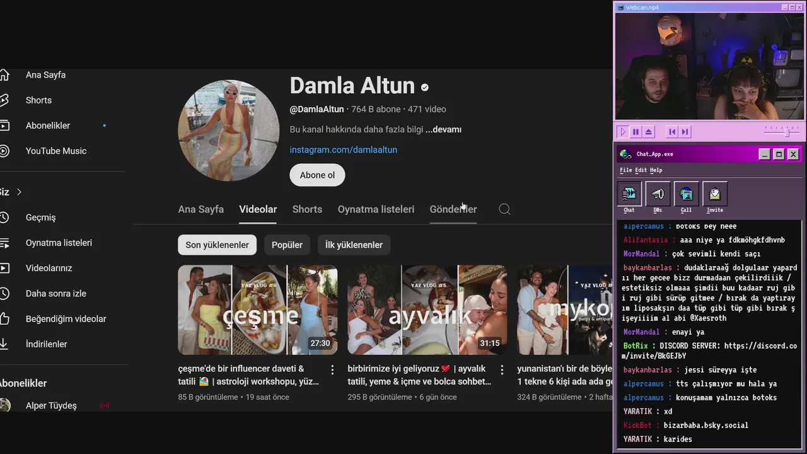Switch to channel Ana Sayfa tab
The height and width of the screenshot is (454, 807).
(x=200, y=209)
